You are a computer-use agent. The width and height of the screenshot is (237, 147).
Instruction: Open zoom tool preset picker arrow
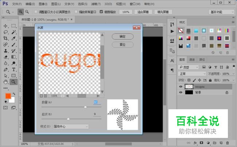(13, 12)
